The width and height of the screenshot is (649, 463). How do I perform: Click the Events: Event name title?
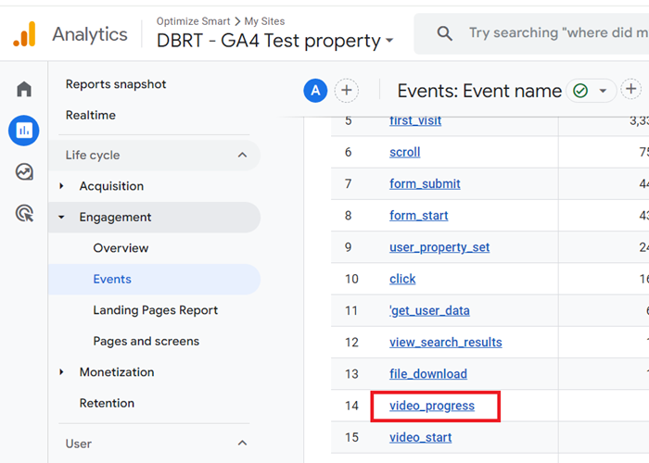[x=479, y=91]
